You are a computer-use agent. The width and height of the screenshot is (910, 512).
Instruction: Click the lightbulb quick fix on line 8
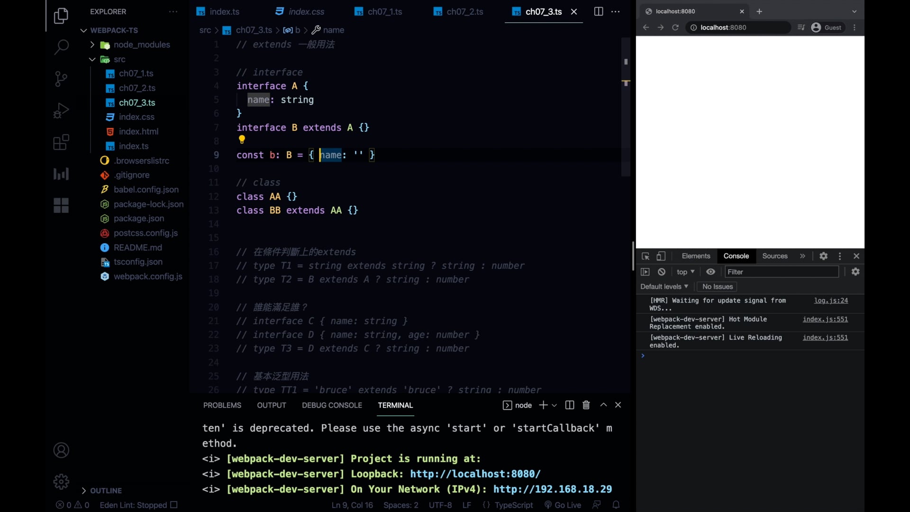[x=242, y=139]
